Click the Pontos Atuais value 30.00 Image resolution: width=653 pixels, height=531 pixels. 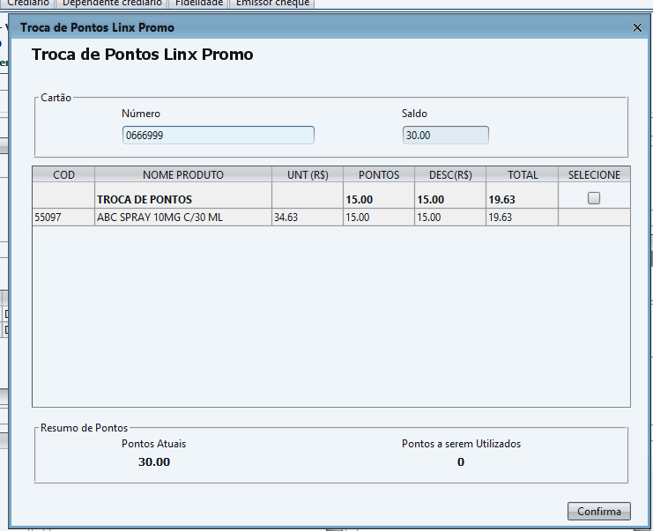[154, 462]
